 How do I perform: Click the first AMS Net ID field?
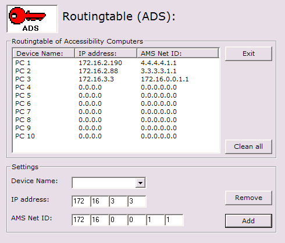81,220
